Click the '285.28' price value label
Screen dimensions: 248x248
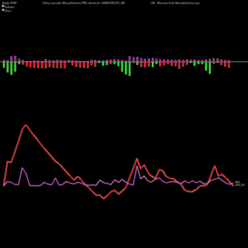click(240, 185)
